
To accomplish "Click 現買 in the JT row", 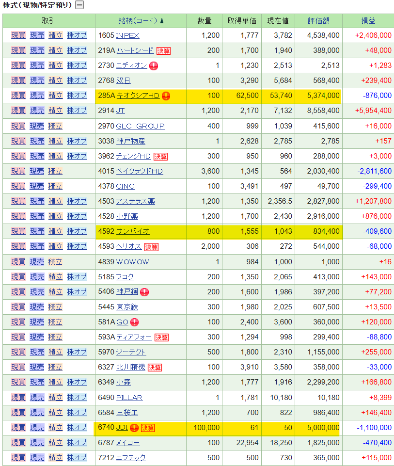I will click(x=18, y=111).
